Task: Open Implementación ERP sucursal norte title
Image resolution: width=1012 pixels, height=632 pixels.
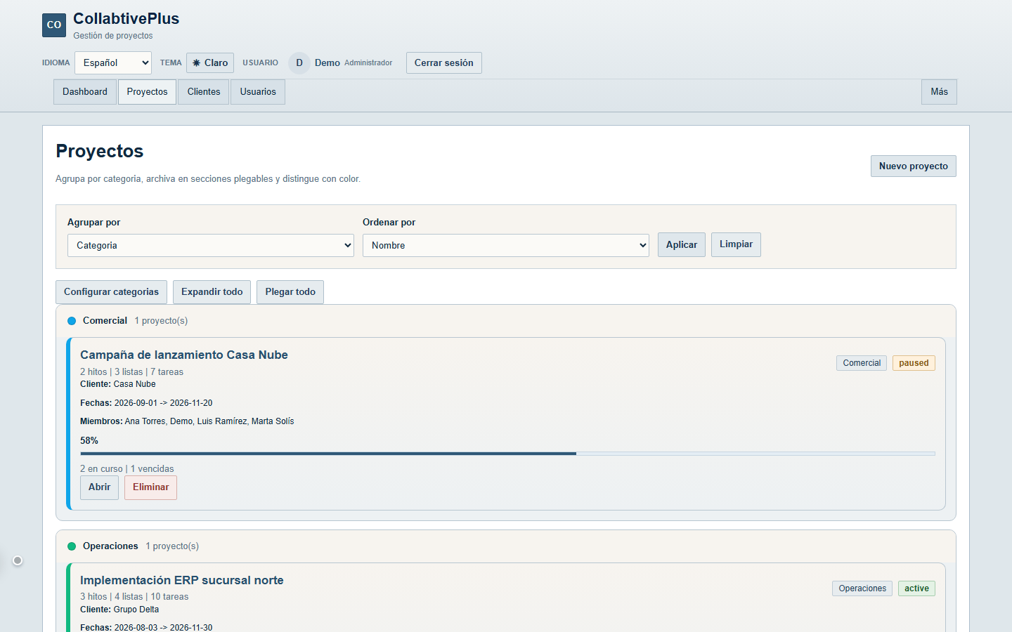Action: click(x=182, y=580)
